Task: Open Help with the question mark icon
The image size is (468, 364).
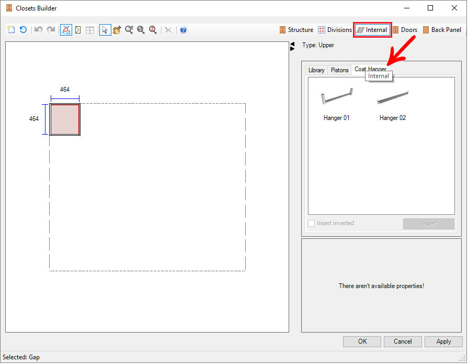Action: pyautogui.click(x=184, y=30)
